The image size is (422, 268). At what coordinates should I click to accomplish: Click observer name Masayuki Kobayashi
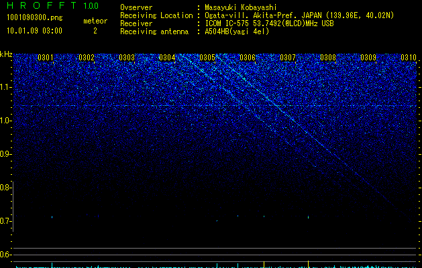241,7
